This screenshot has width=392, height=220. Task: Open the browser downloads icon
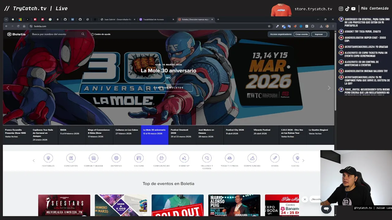[x=321, y=26]
